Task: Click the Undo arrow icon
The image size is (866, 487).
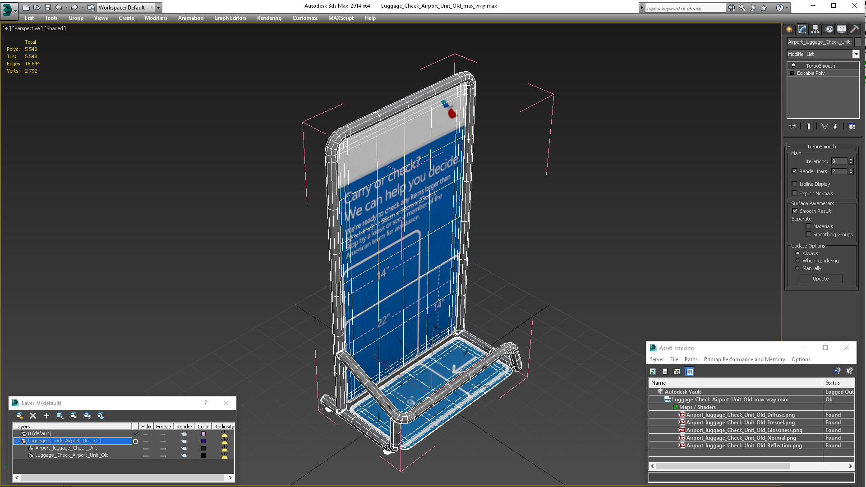Action: click(58, 8)
